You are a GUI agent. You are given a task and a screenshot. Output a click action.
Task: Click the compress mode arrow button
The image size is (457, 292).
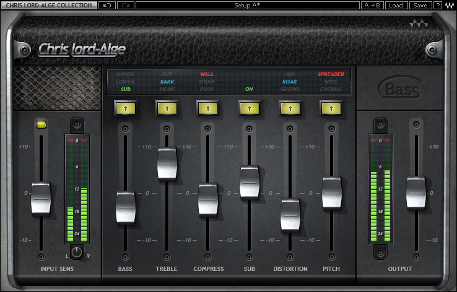point(208,109)
